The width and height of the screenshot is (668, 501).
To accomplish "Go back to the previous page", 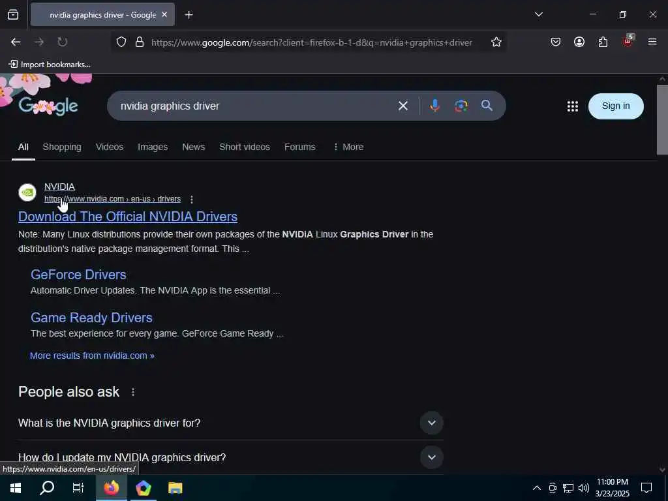I will tap(16, 42).
